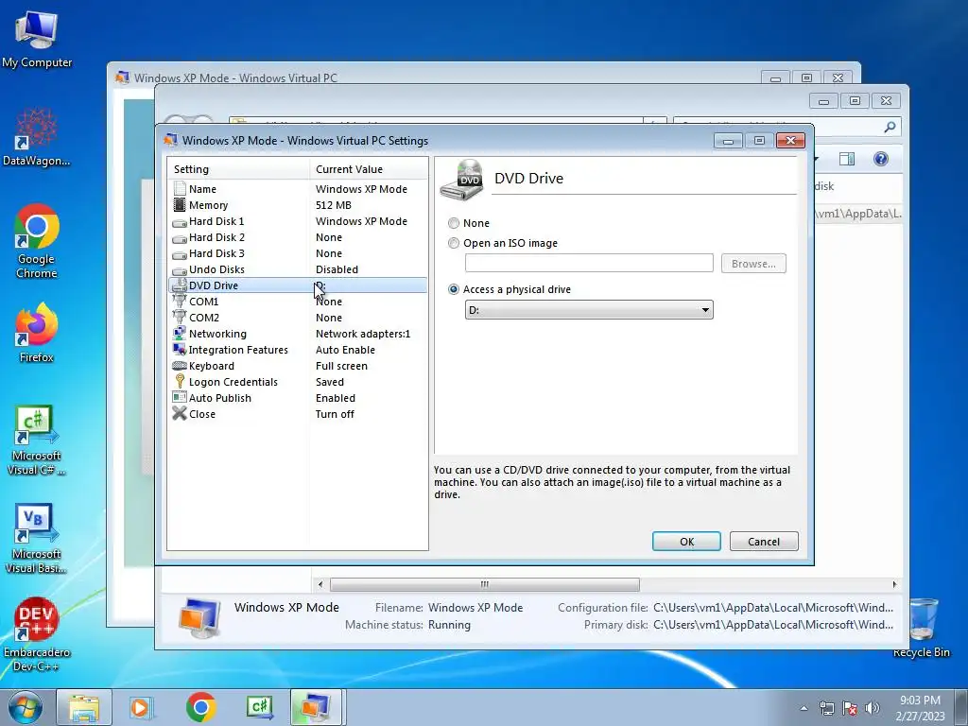Select Access a physical drive option
This screenshot has width=968, height=726.
(454, 289)
